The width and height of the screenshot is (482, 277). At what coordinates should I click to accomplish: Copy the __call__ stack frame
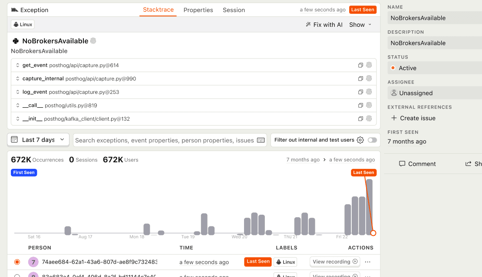360,106
